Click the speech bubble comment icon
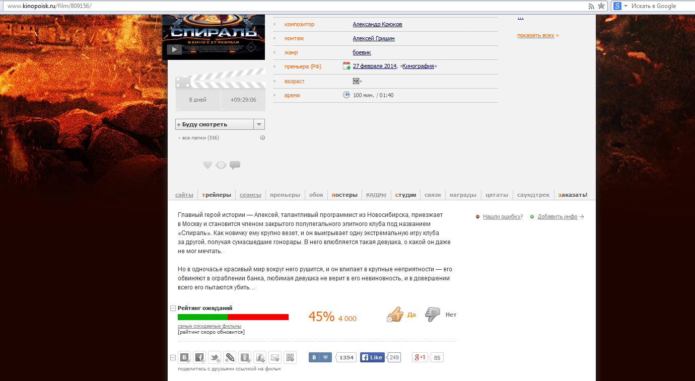Viewport: 695px width, 381px height. coord(235,165)
